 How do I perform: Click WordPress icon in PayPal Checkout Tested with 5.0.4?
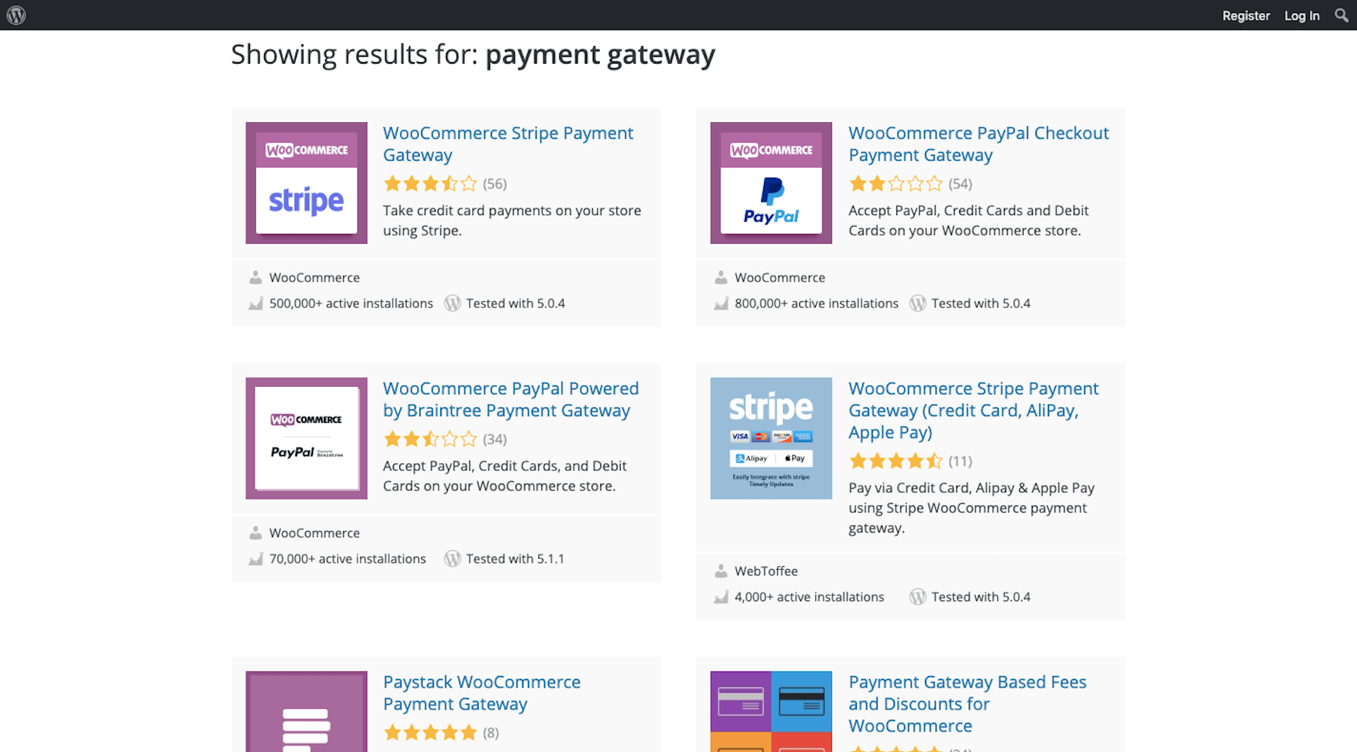pyautogui.click(x=918, y=303)
